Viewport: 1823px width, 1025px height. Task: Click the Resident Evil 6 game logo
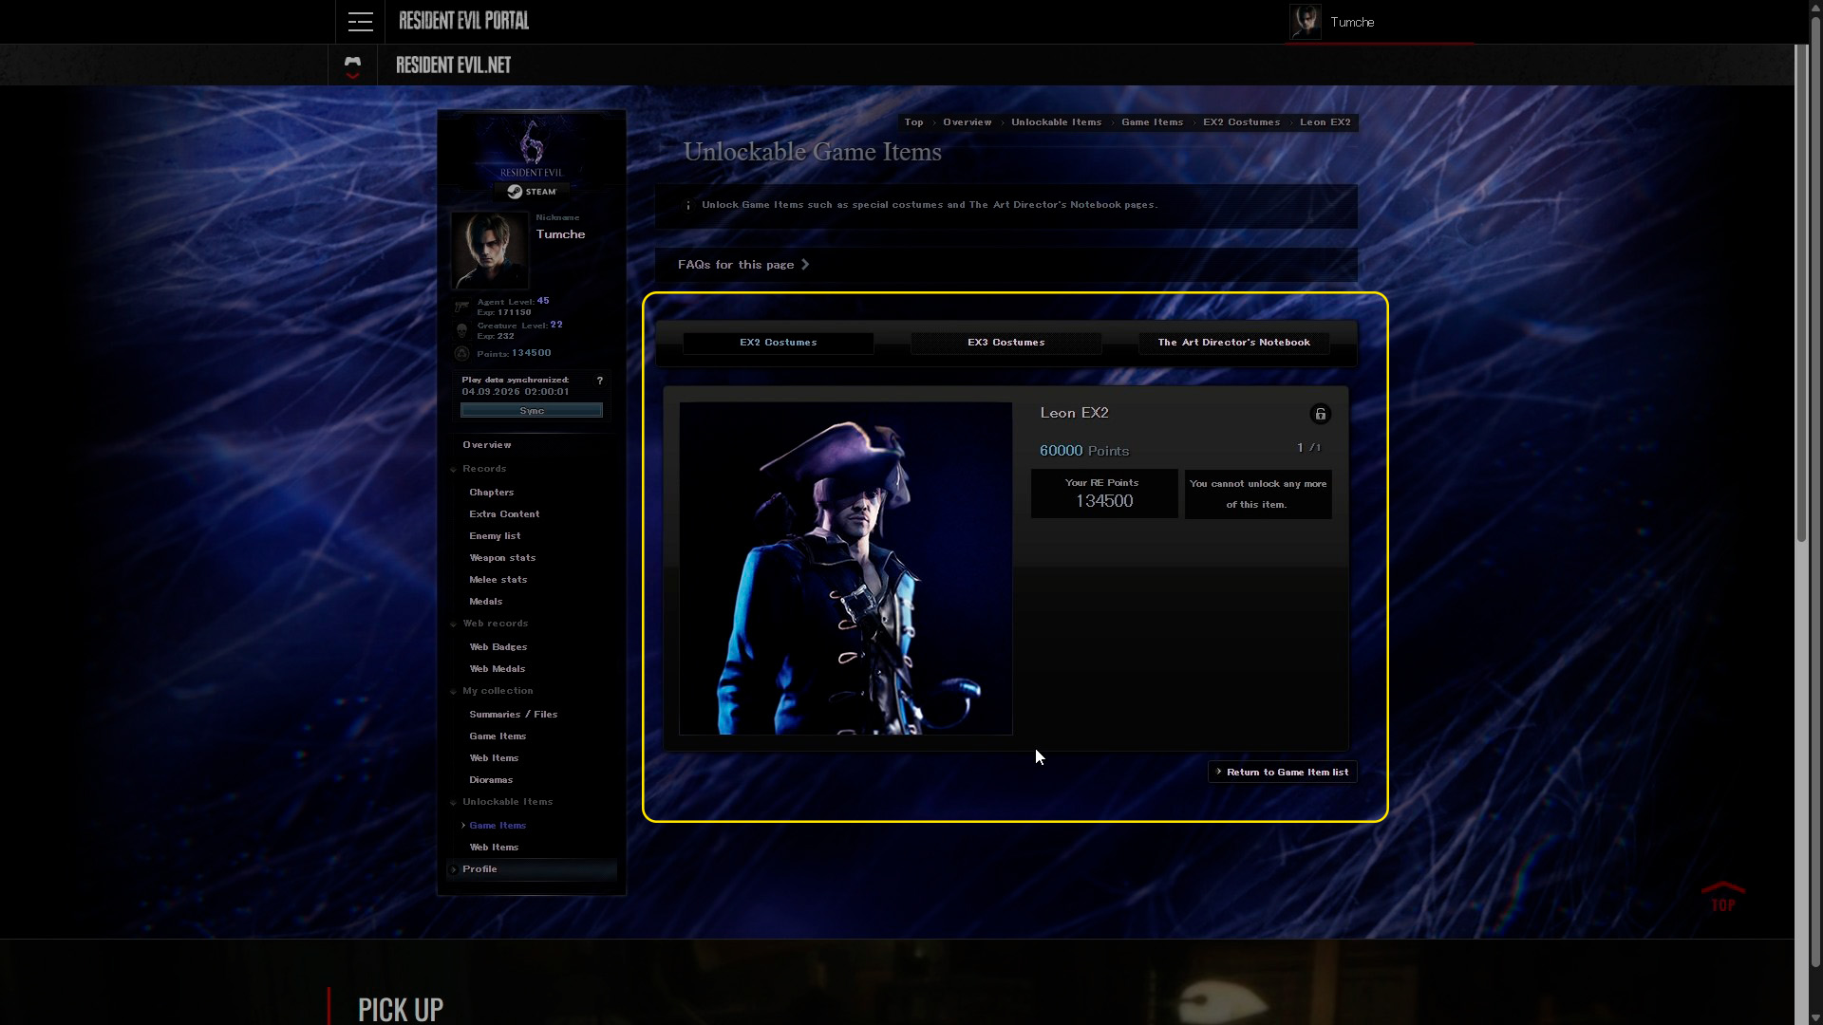532,149
